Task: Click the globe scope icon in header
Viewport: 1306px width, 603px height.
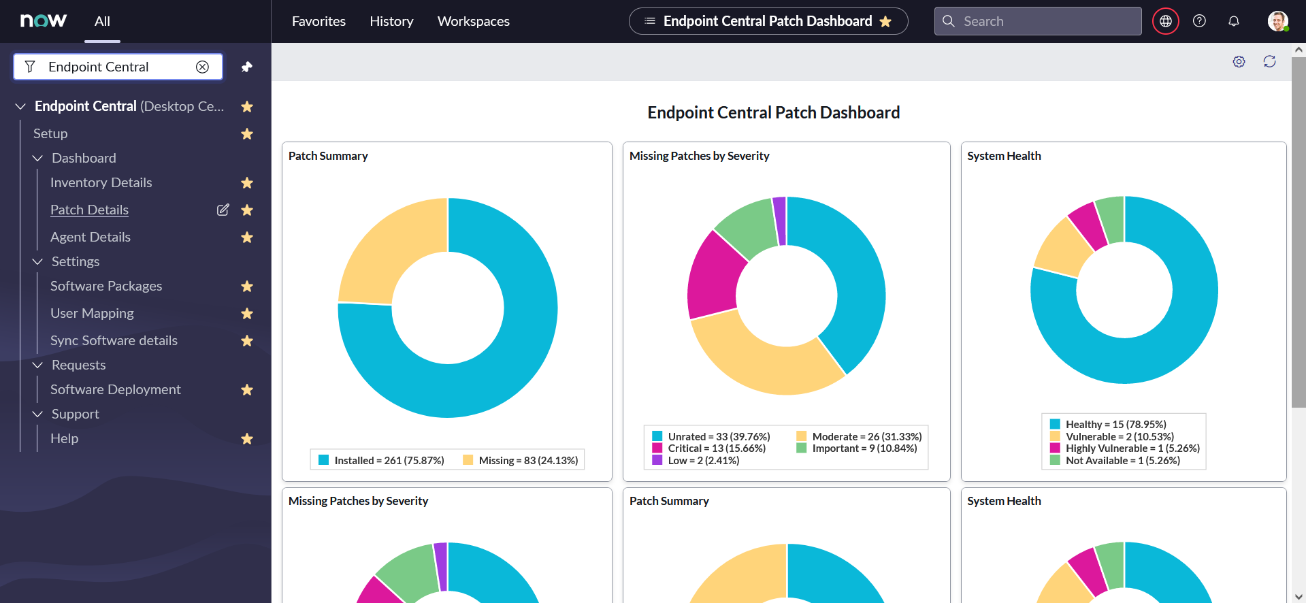Action: coord(1165,21)
